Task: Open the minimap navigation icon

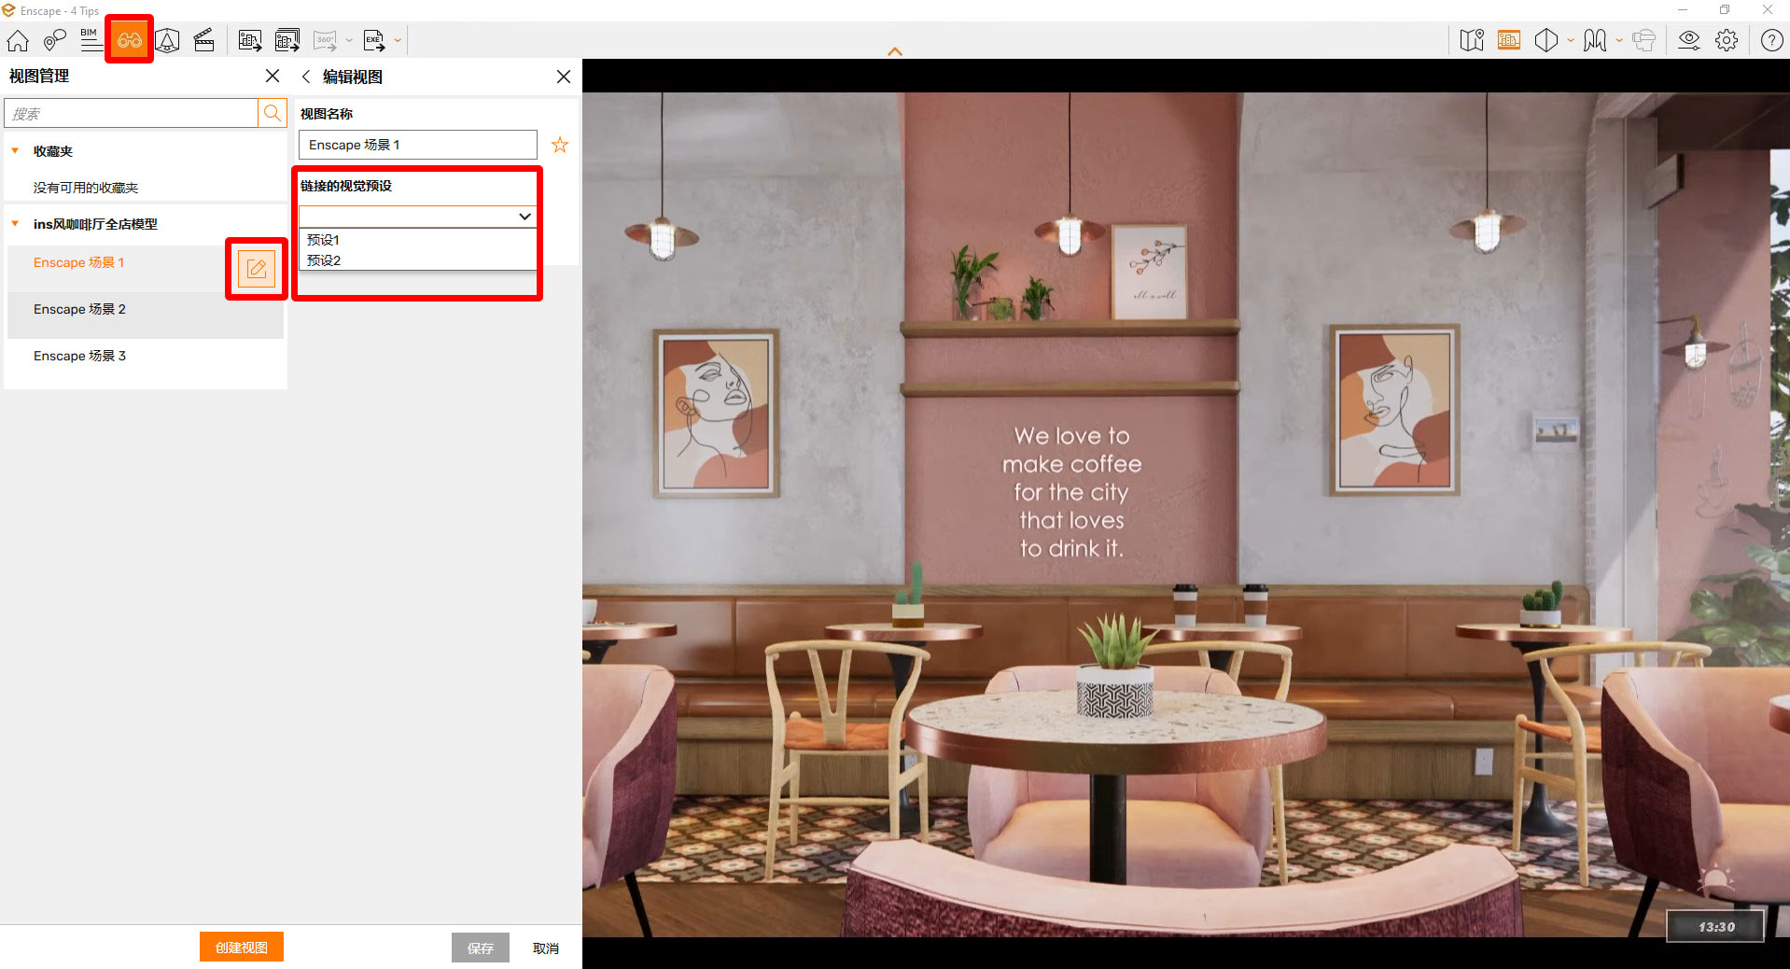Action: (x=1472, y=40)
